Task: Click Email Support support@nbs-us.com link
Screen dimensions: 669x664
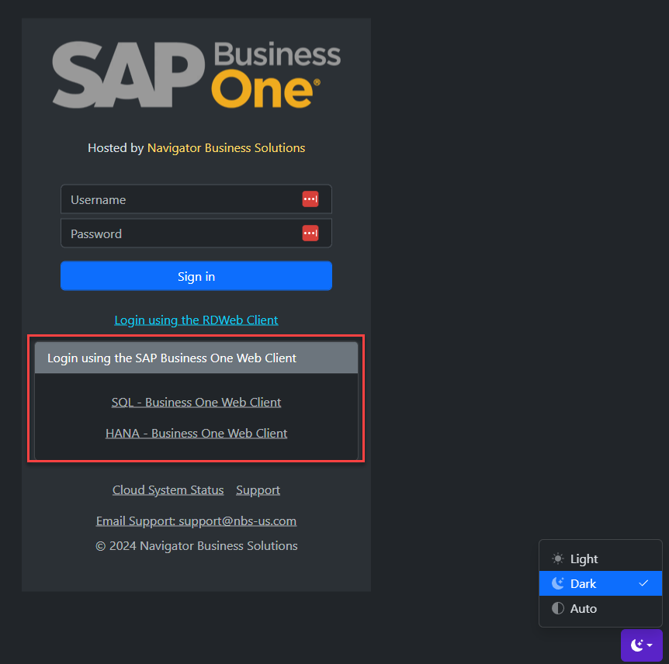Action: 196,521
